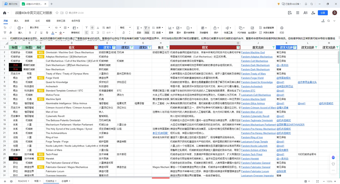Click the font color A swatch

[x=53, y=33]
